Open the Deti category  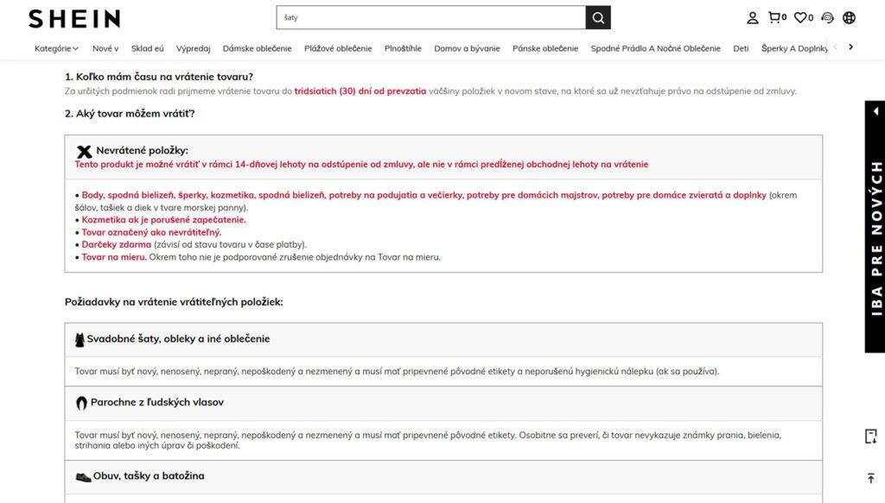click(x=741, y=48)
